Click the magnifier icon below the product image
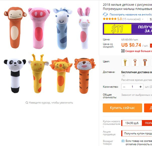The width and height of the screenshot is (152, 146). coord(27,103)
